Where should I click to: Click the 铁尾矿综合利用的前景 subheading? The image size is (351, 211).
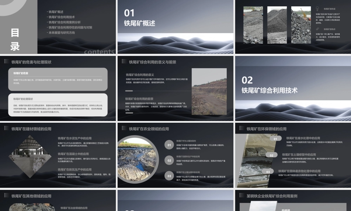point(139,99)
